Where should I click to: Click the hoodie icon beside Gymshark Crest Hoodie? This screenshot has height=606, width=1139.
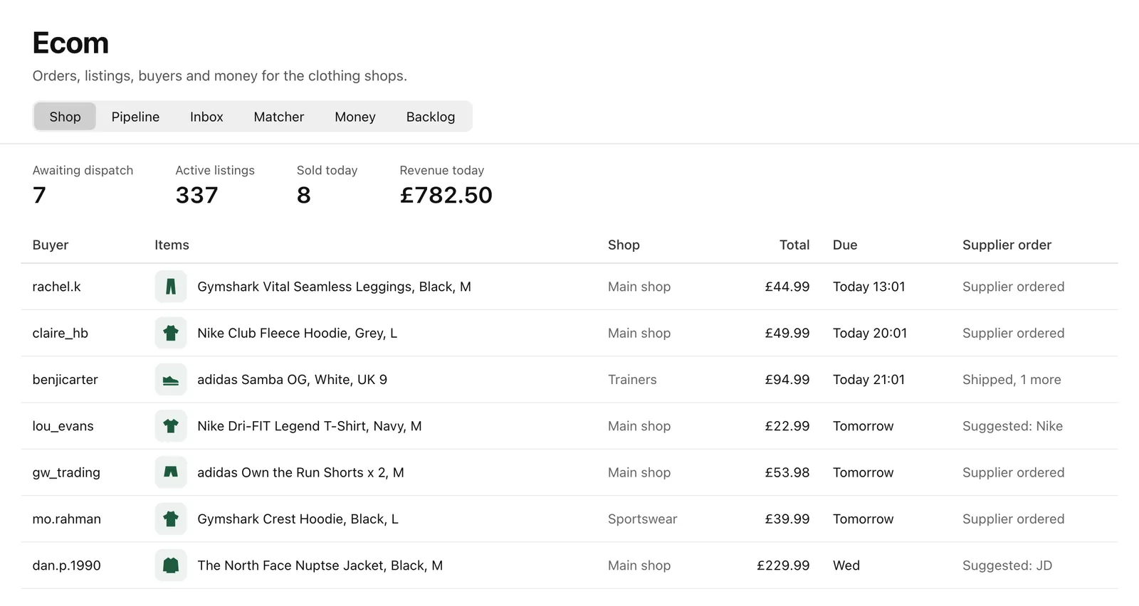[x=171, y=519]
